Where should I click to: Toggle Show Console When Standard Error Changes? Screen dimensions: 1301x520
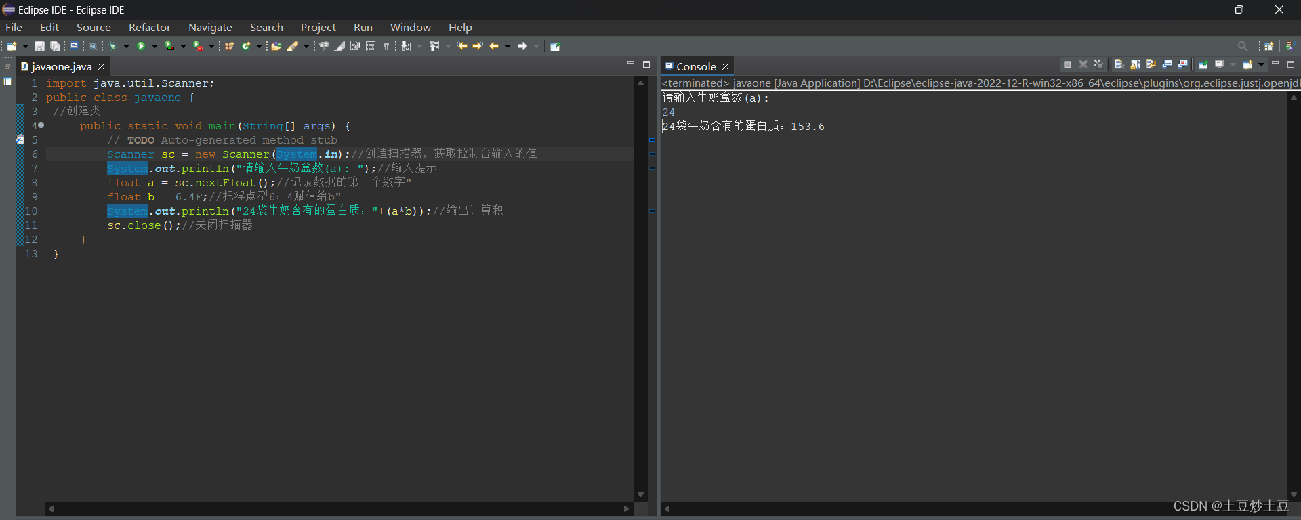pos(1183,64)
